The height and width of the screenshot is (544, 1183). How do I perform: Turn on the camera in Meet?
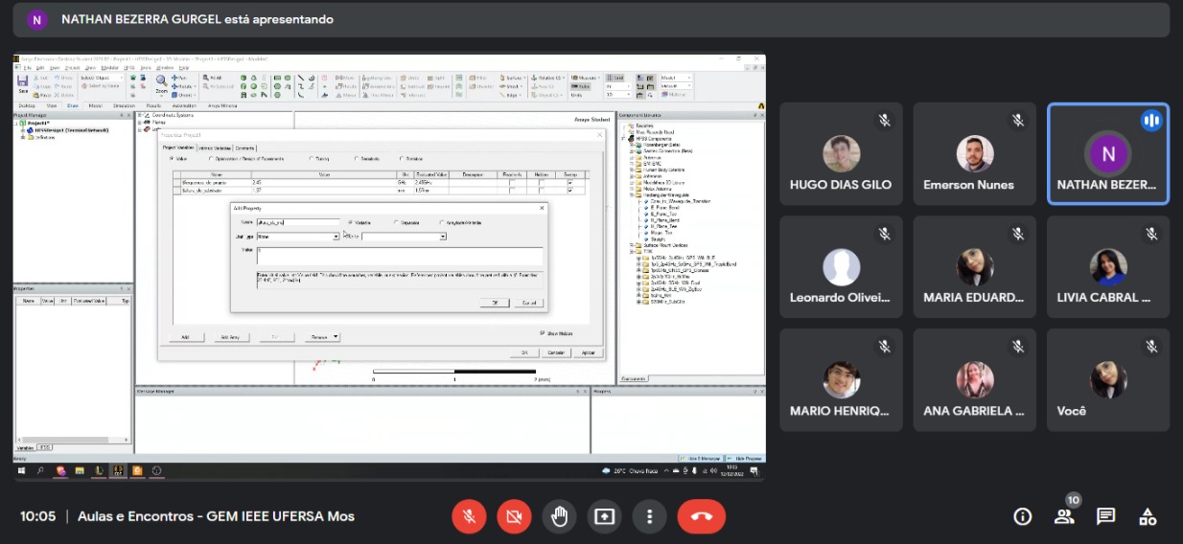pos(514,516)
